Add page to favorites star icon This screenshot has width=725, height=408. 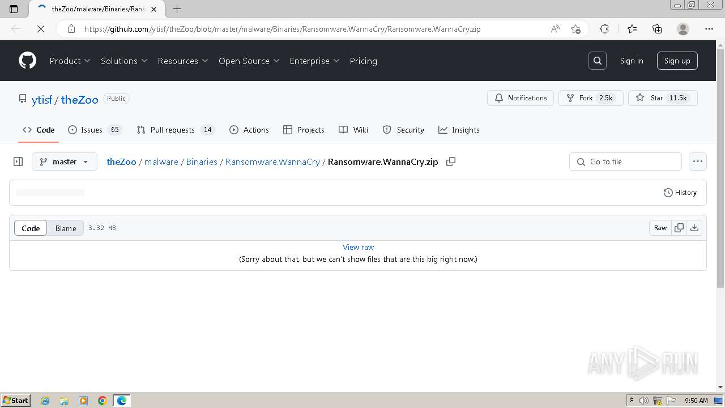pos(575,29)
